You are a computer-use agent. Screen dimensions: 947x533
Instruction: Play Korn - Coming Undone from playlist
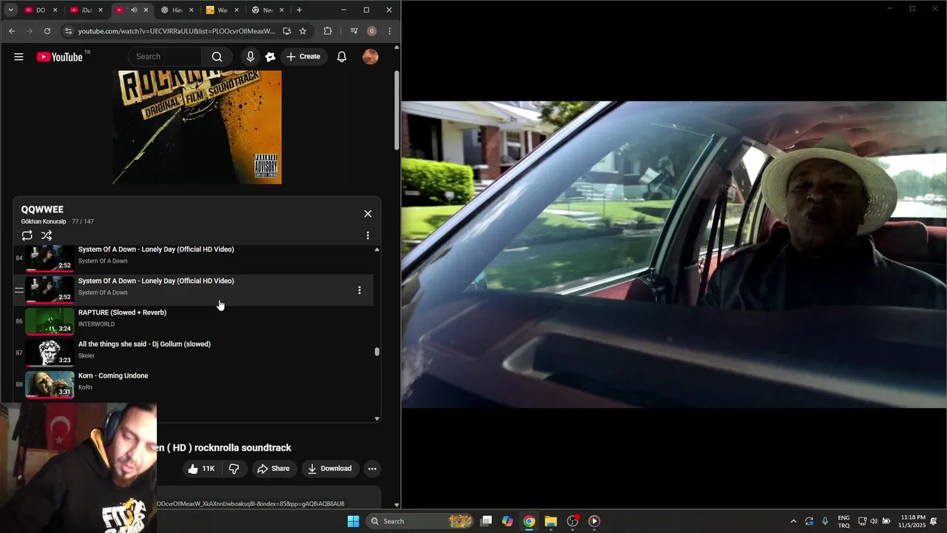193,384
